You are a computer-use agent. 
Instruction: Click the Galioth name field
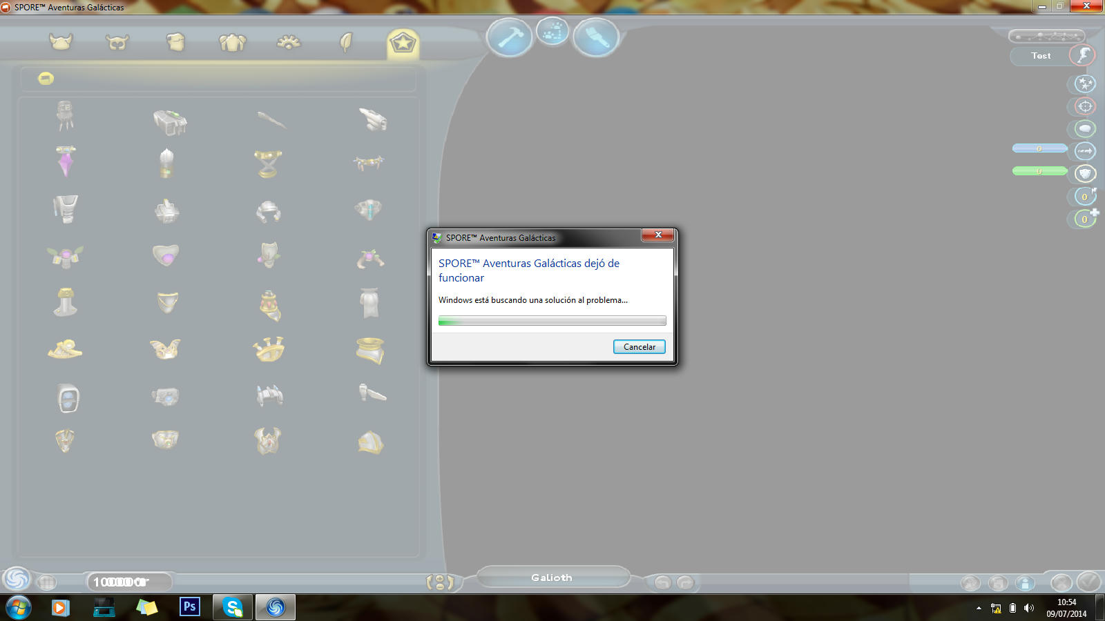[x=552, y=578]
